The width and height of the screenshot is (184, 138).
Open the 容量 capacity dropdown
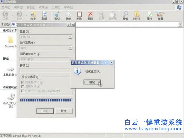tap(70, 37)
